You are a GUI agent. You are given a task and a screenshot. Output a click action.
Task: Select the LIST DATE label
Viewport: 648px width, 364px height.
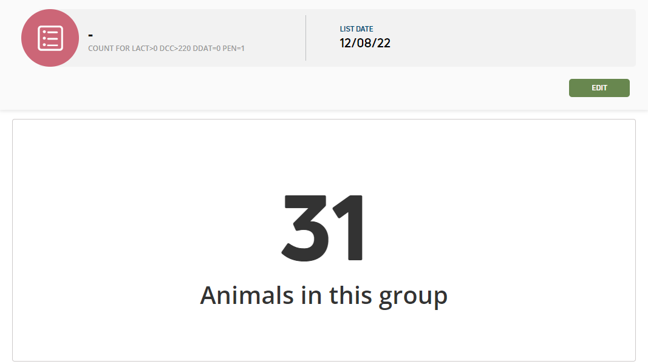[356, 29]
